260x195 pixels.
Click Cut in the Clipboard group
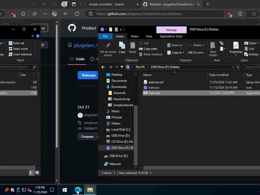(144, 43)
